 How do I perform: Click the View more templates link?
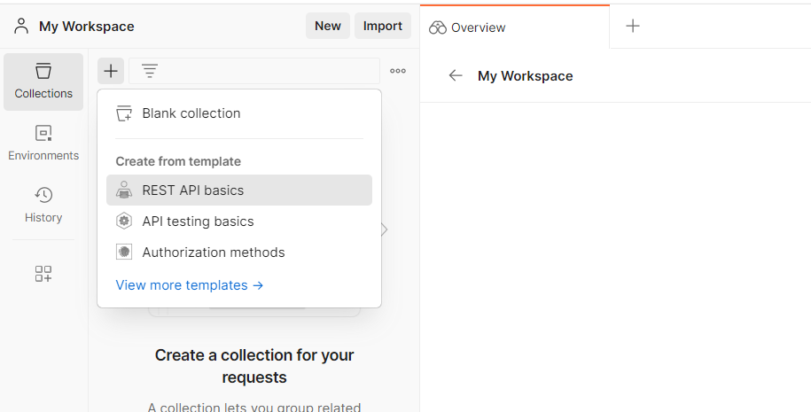190,285
